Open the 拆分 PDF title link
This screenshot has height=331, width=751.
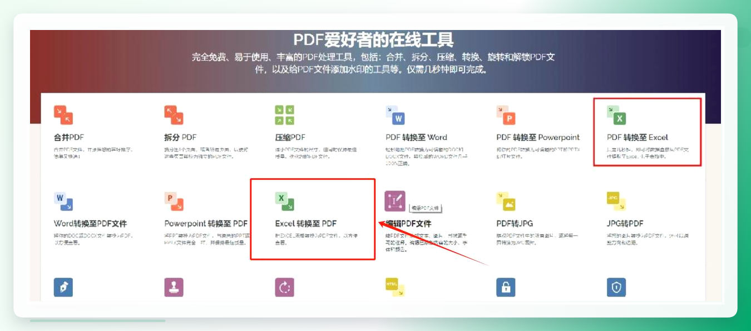[x=181, y=137]
